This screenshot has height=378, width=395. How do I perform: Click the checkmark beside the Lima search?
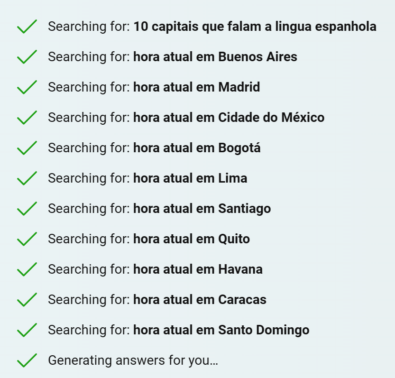[27, 179]
